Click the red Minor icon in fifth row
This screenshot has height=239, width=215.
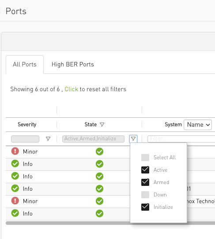pos(15,200)
